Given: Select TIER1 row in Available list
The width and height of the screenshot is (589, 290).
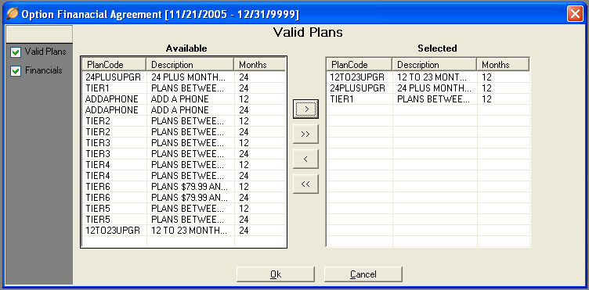Looking at the screenshot, I should tap(184, 88).
